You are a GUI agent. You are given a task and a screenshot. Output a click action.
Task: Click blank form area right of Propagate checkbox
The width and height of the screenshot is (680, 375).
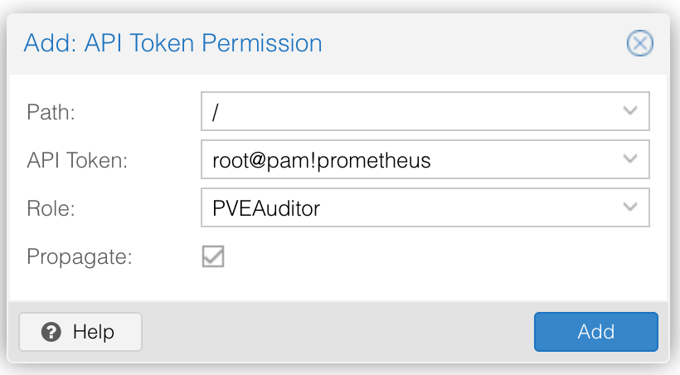[x=434, y=257]
